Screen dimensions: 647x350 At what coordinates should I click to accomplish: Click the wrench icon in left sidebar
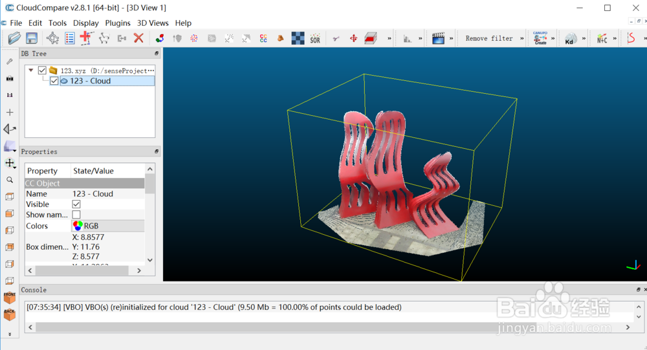tap(10, 61)
